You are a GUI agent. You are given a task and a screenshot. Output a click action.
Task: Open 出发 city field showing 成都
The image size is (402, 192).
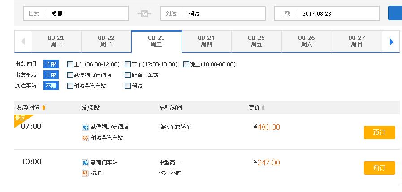point(76,13)
